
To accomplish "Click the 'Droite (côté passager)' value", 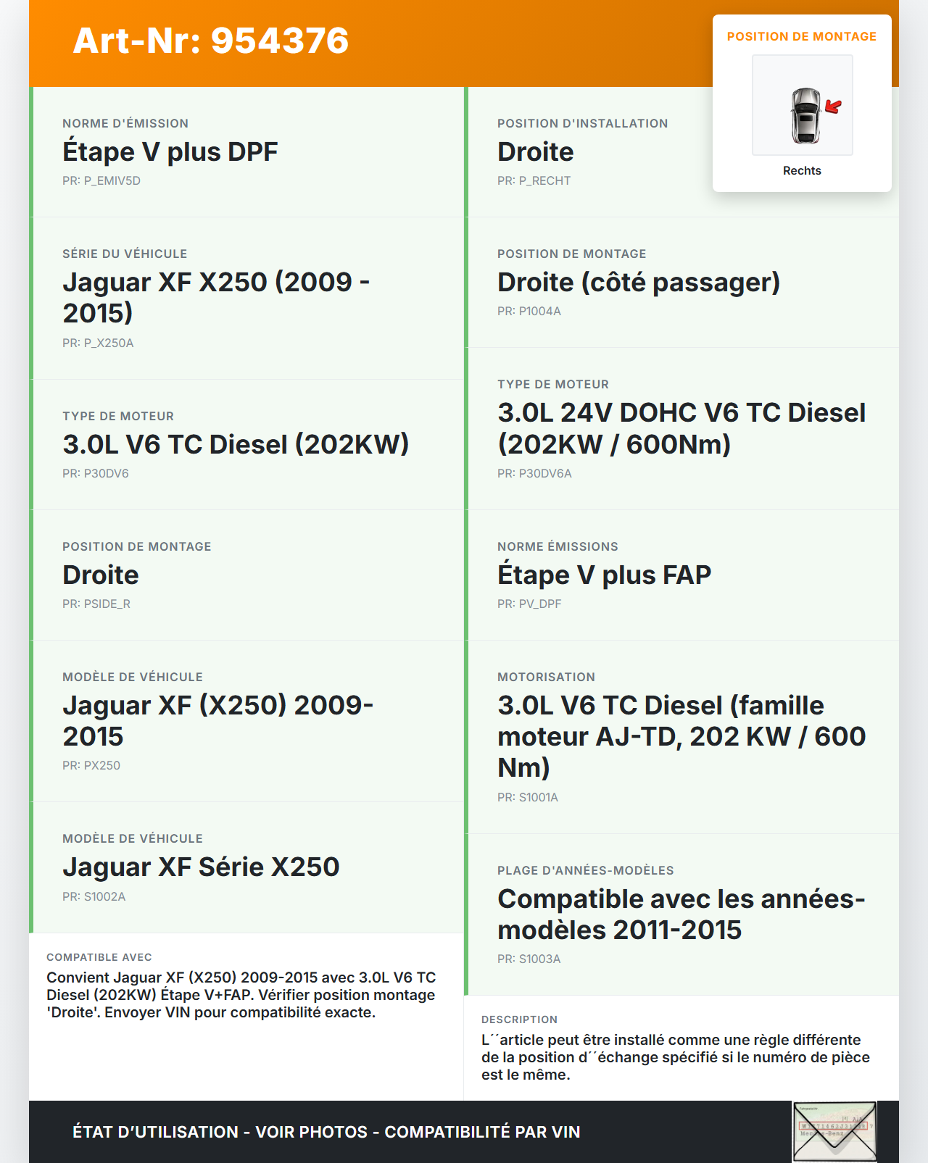I will click(x=638, y=282).
